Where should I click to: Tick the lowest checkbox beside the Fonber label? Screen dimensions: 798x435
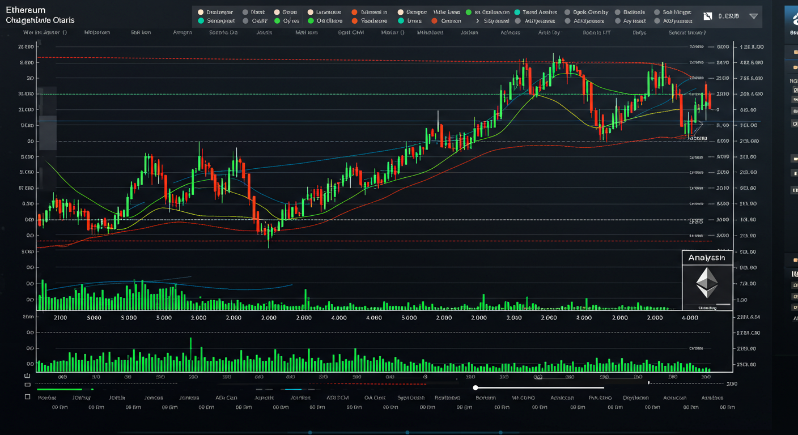pos(27,397)
